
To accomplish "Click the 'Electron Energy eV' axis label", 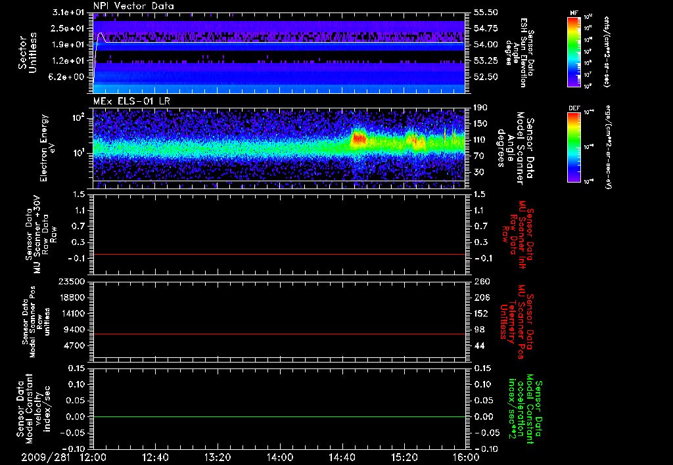I will pos(47,148).
